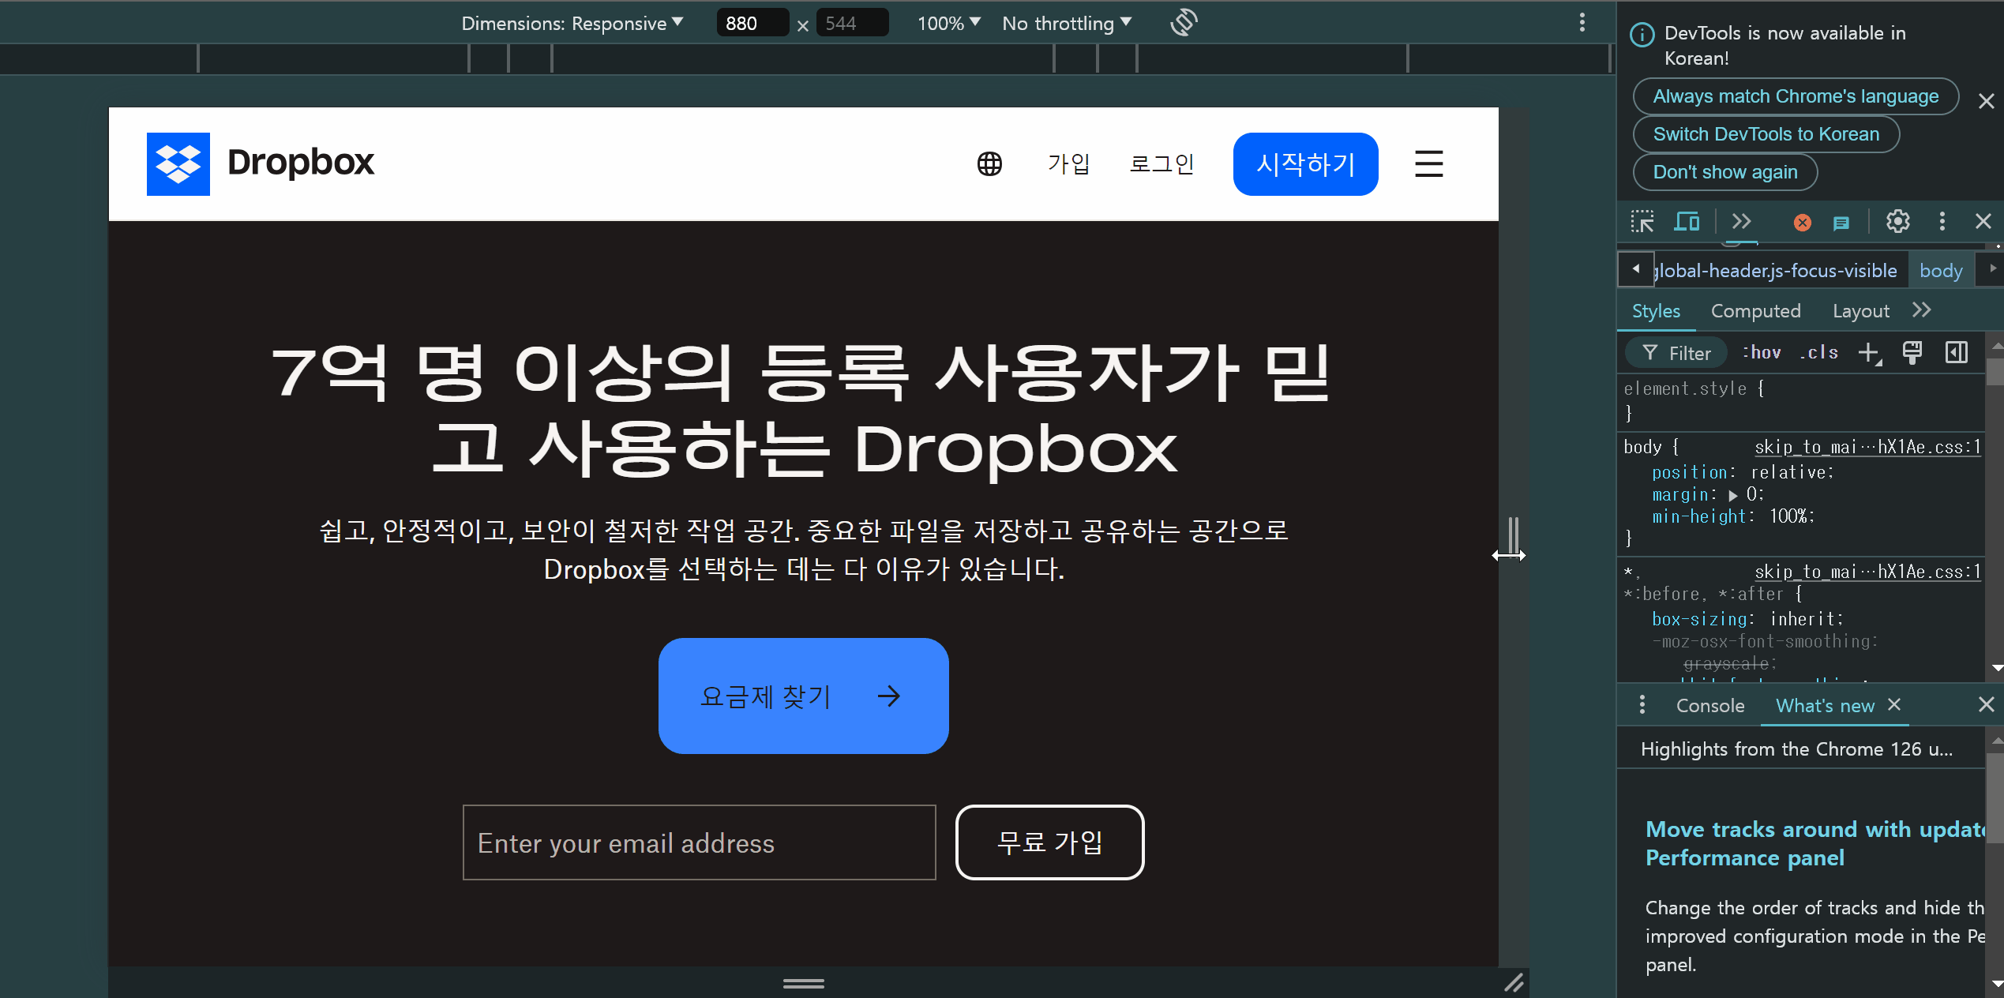This screenshot has height=998, width=2004.
Task: Expand the margin shorthand property
Action: [1733, 496]
